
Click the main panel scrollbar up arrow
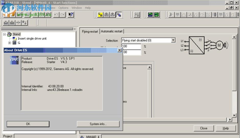click(x=234, y=37)
